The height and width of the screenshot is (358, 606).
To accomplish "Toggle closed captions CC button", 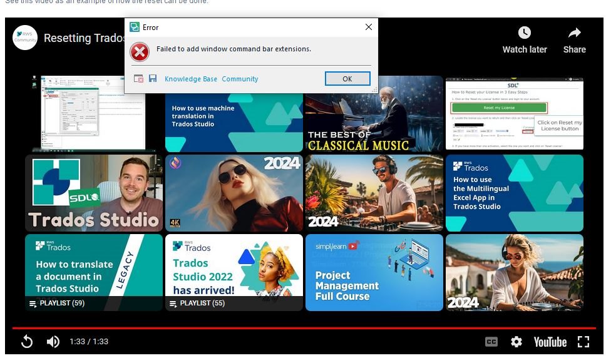I will point(491,342).
